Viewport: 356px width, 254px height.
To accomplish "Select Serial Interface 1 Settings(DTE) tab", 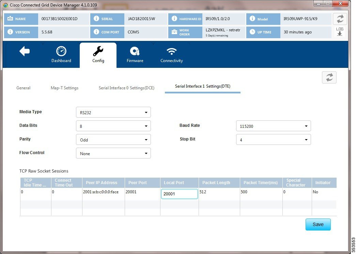I will [202, 86].
